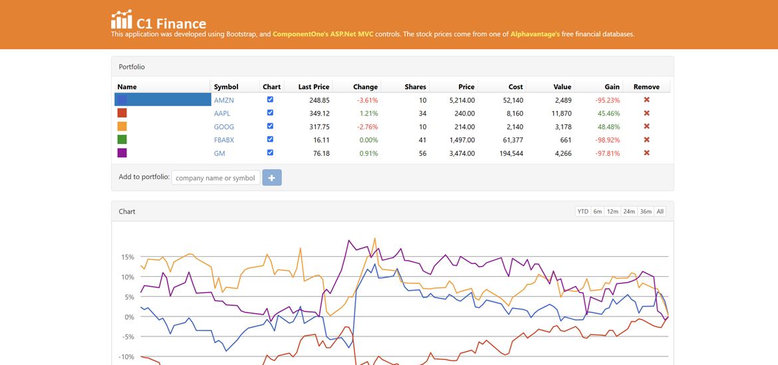This screenshot has height=365, width=778.
Task: Open the AMZN symbol link
Action: click(x=224, y=100)
